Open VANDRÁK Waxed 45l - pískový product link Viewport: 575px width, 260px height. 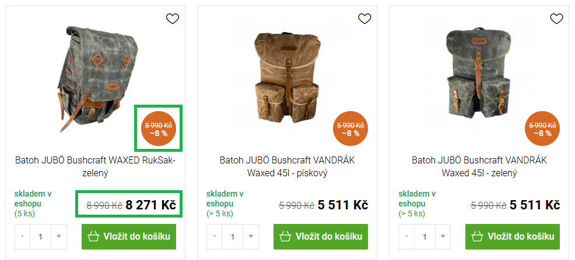pos(287,166)
